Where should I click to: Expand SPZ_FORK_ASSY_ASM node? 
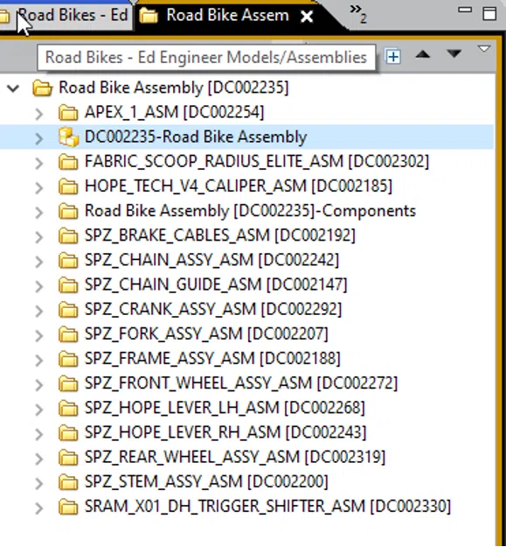tap(39, 335)
